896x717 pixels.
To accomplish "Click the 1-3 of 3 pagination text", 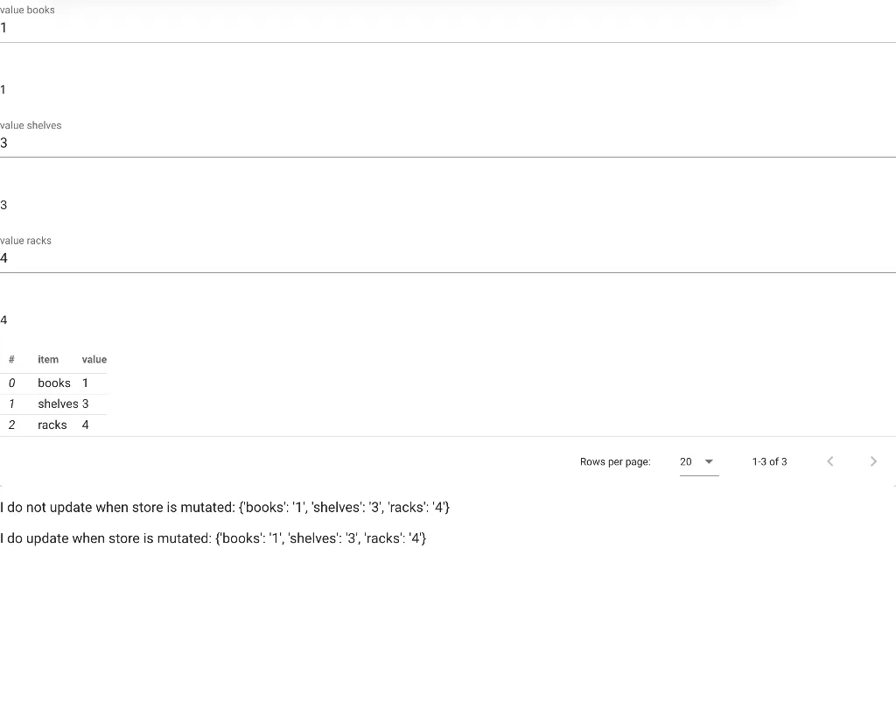I will [769, 461].
